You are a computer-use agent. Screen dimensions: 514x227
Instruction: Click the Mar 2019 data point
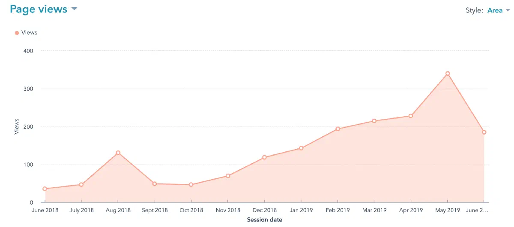pos(374,121)
